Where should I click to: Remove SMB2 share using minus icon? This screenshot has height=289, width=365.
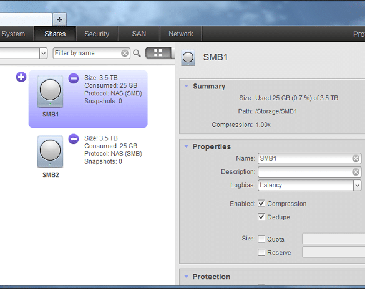pyautogui.click(x=74, y=139)
